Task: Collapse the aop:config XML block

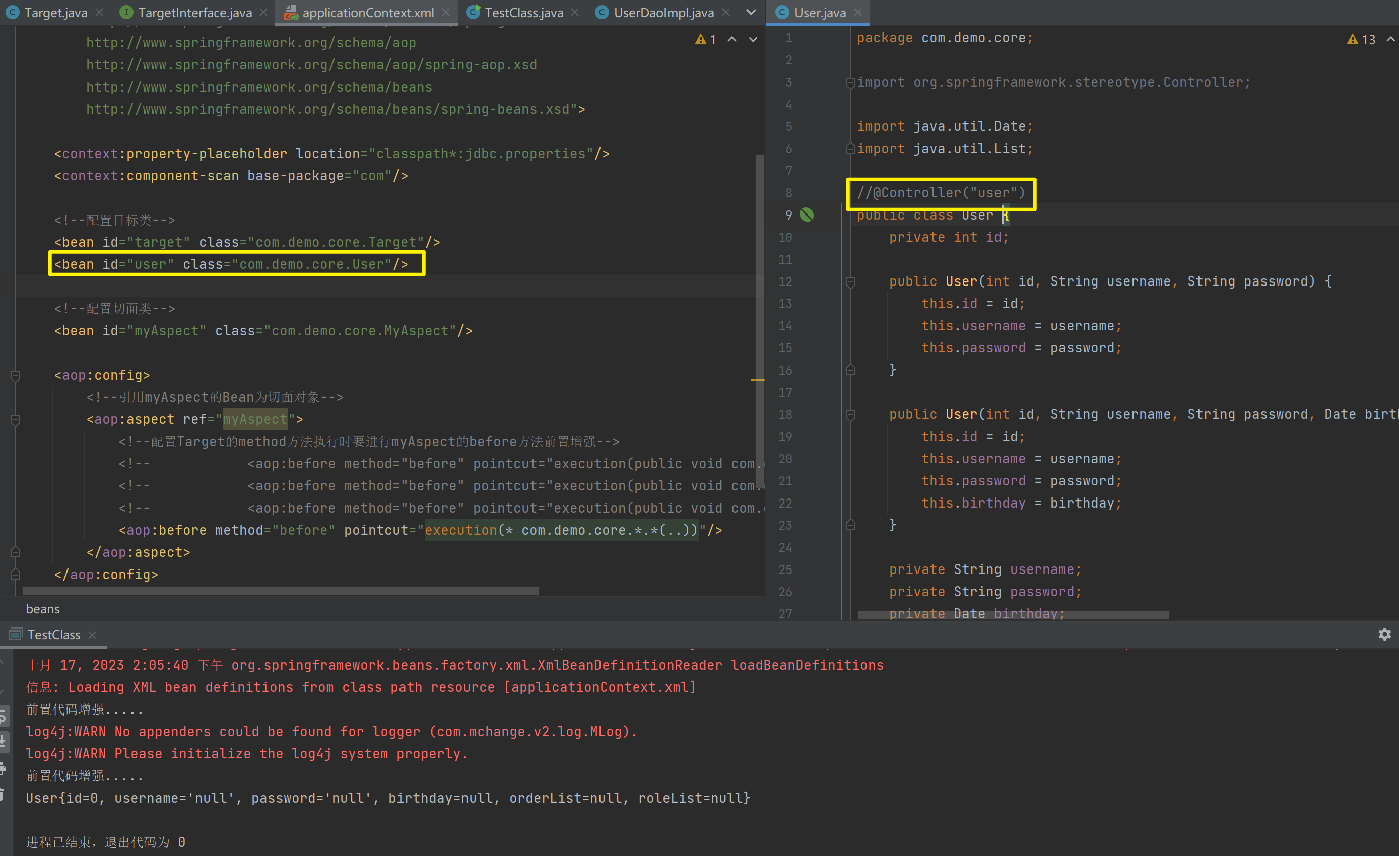Action: pyautogui.click(x=16, y=375)
